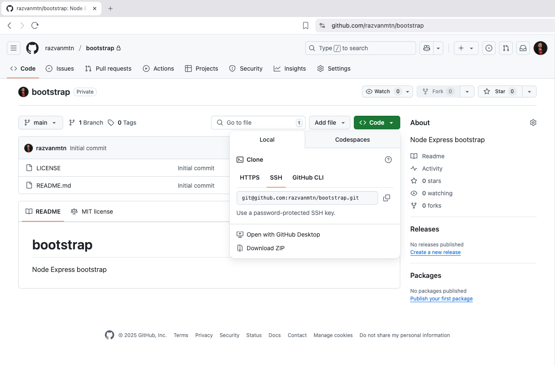Expand the Fork options dropdown arrow

coord(468,91)
